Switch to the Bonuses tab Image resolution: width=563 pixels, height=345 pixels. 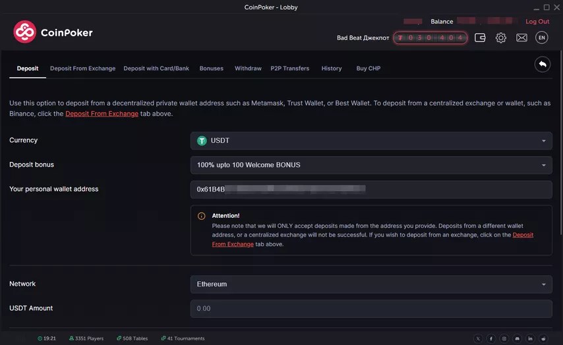click(212, 68)
